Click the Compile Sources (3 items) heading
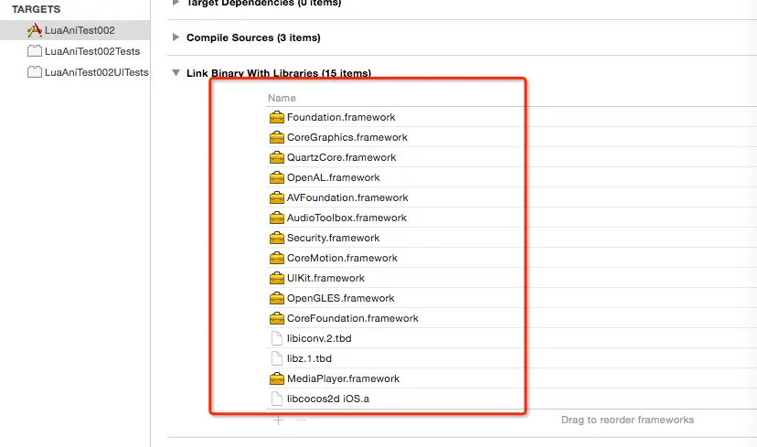This screenshot has width=757, height=447. pos(253,37)
